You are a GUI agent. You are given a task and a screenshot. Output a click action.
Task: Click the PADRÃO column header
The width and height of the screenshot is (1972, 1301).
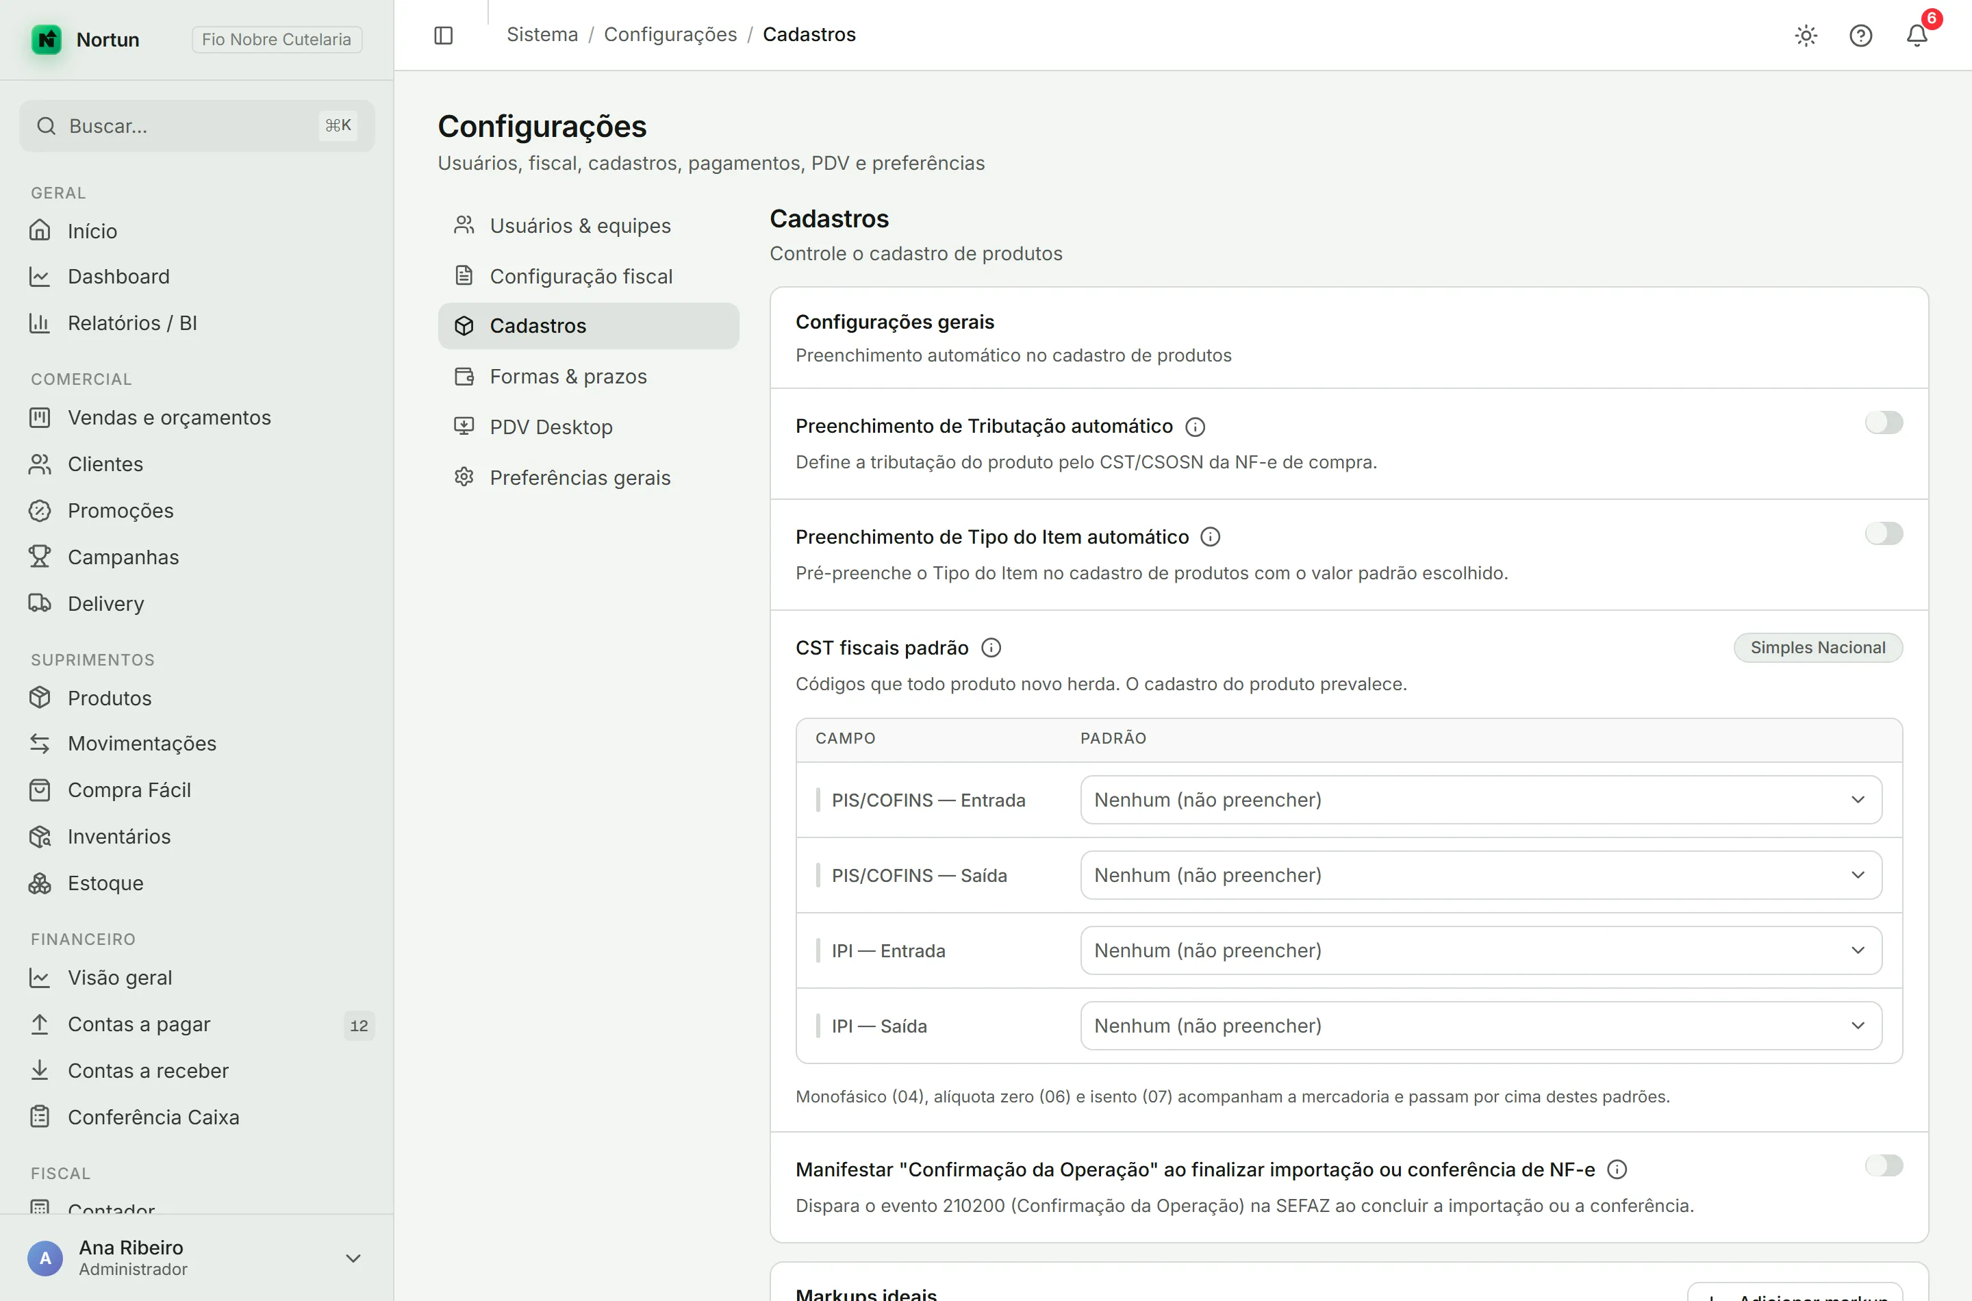[1113, 738]
